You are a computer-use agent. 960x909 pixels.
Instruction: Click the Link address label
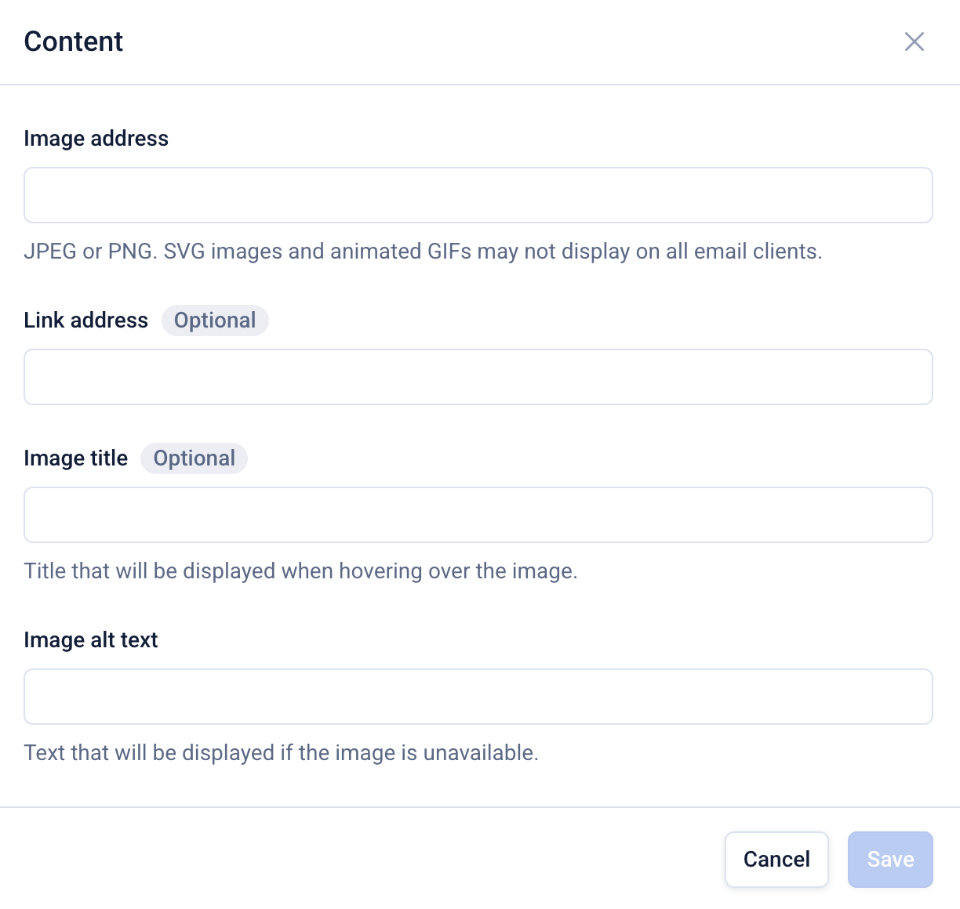[85, 321]
